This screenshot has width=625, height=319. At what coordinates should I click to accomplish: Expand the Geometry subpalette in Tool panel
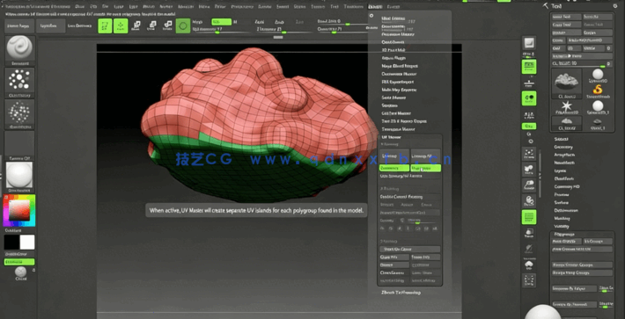(x=563, y=147)
